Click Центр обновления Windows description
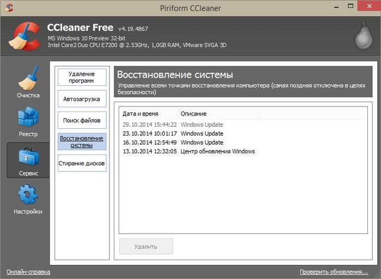The image size is (381, 279). 218,151
